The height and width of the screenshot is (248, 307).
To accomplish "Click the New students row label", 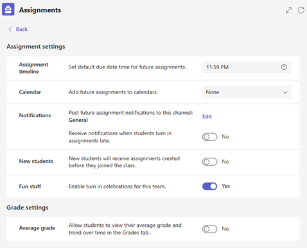I will click(x=36, y=161).
